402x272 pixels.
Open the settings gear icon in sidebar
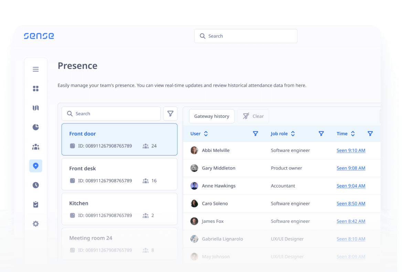[x=35, y=224]
